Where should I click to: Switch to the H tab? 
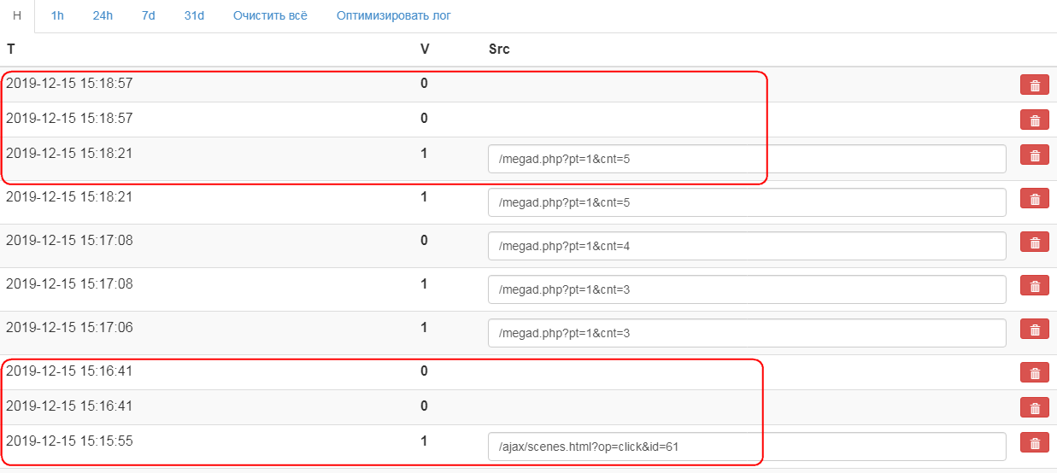[17, 16]
